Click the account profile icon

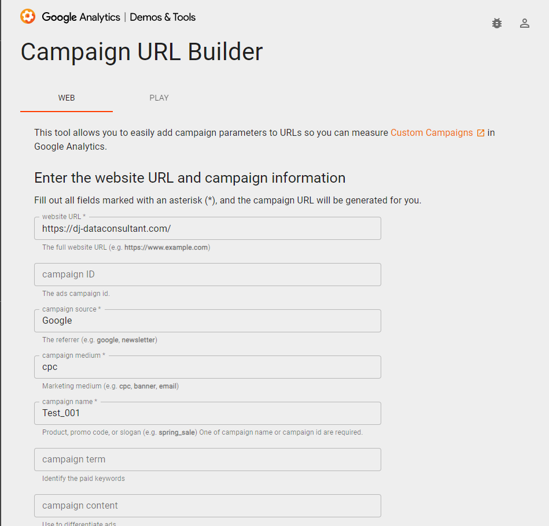[x=524, y=23]
